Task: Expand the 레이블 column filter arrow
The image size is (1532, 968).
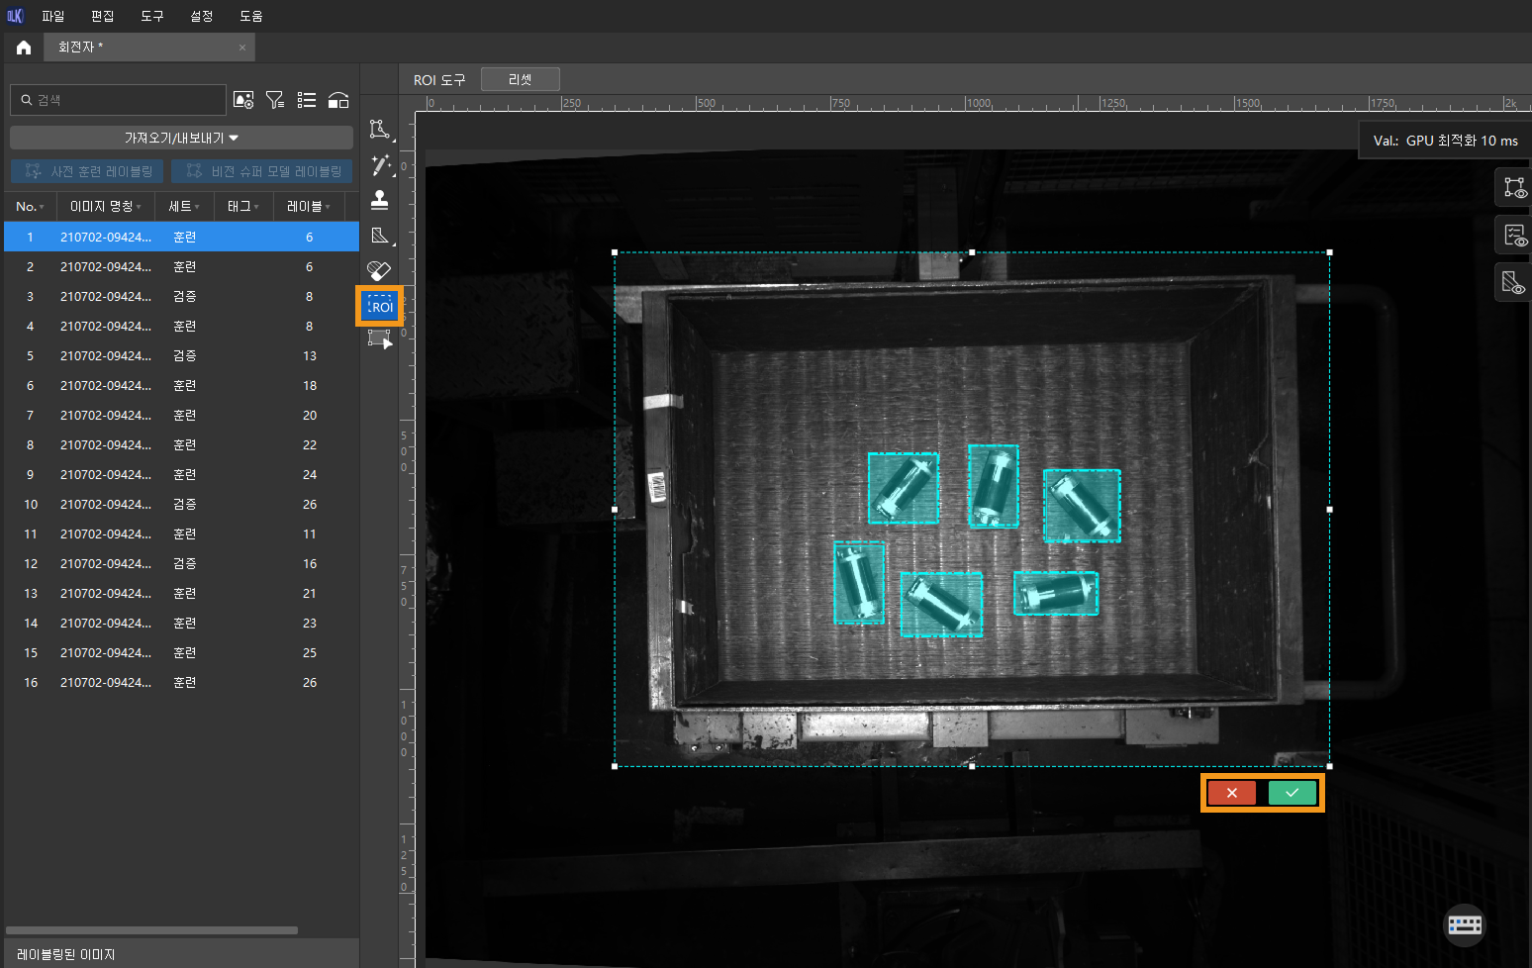Action: [x=328, y=207]
